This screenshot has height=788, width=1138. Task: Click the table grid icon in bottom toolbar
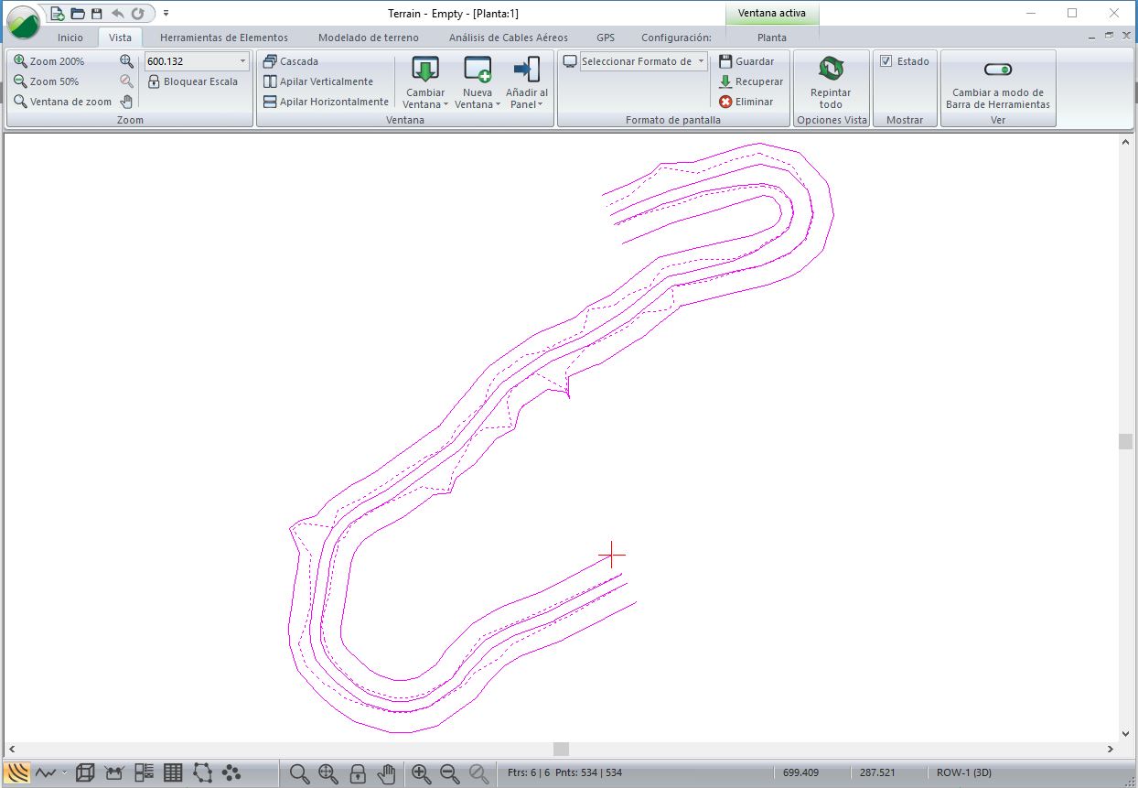coord(173,773)
